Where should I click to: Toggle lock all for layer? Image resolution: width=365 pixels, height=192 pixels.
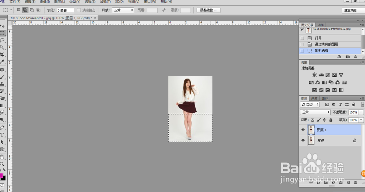click(x=331, y=120)
